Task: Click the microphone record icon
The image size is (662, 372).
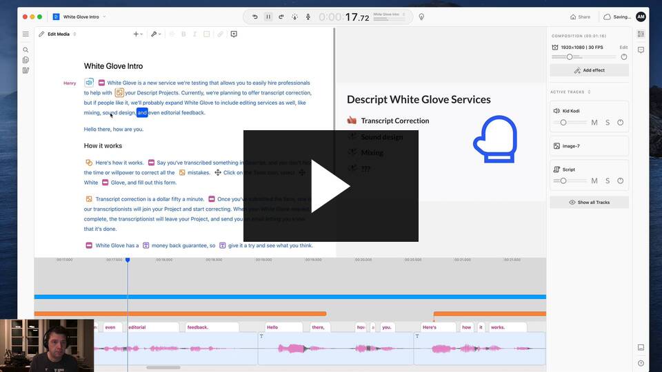Action: pos(308,17)
